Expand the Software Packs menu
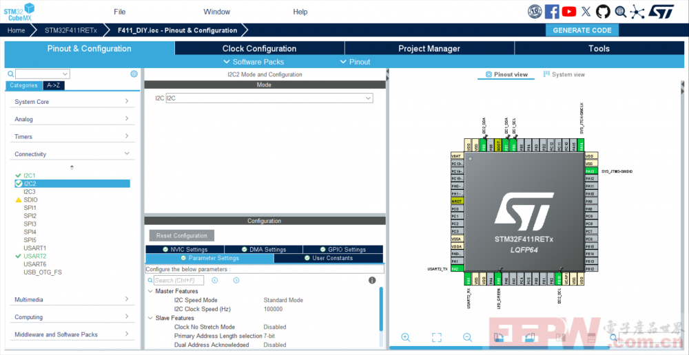Screen dimensions: 689x355 pyautogui.click(x=254, y=62)
